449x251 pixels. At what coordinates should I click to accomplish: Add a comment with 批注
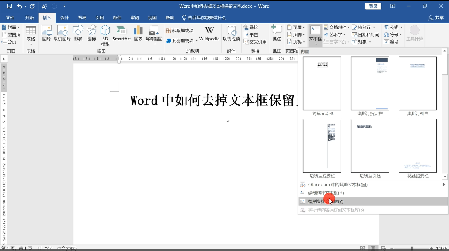tap(277, 34)
